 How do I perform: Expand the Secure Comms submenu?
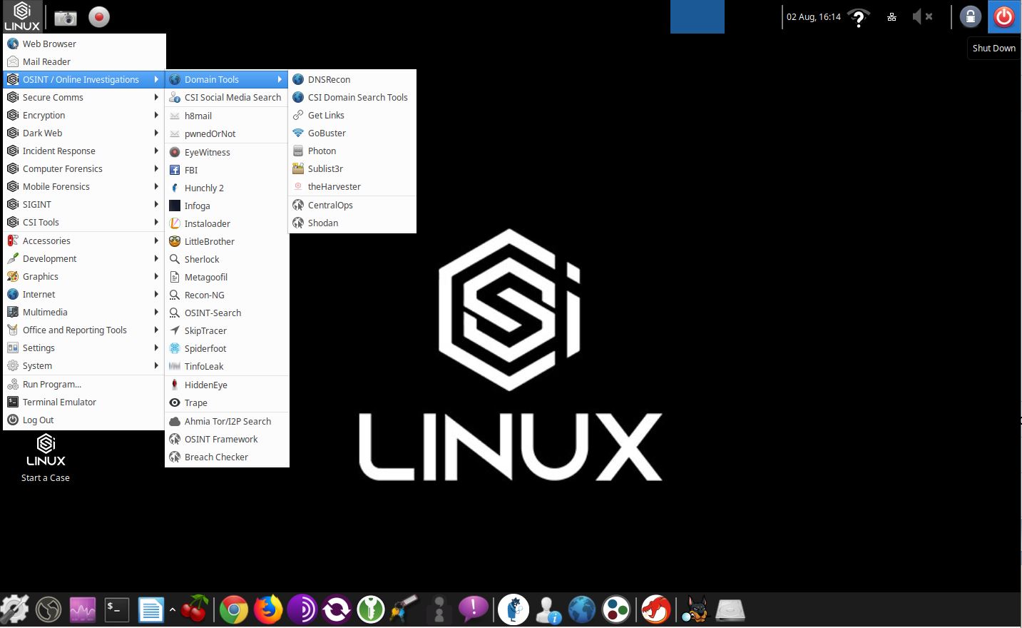click(x=84, y=97)
